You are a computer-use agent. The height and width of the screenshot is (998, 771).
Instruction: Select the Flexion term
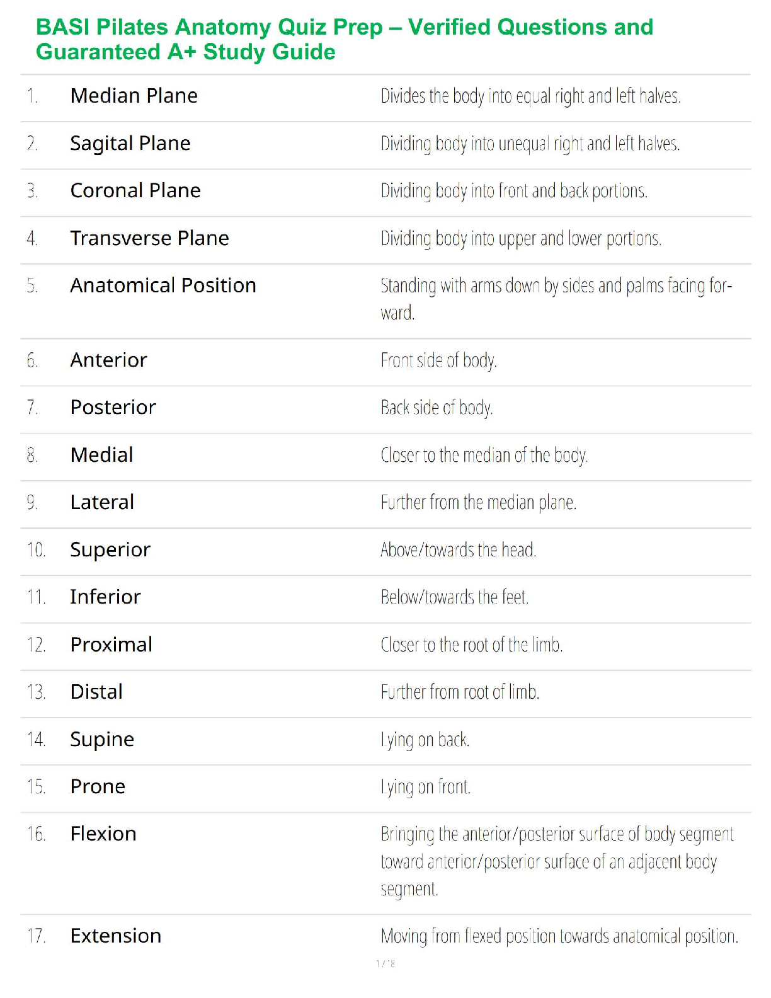tap(103, 834)
